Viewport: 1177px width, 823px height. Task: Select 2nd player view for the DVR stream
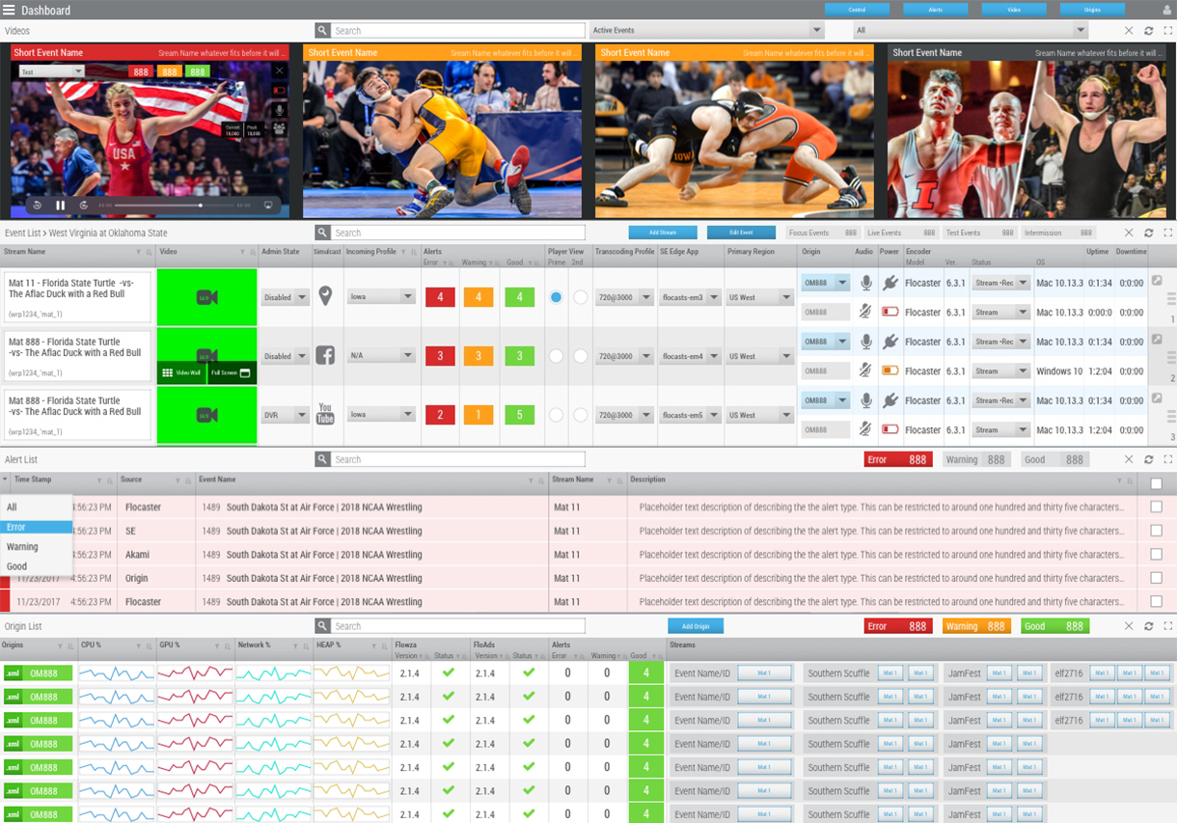tap(580, 415)
